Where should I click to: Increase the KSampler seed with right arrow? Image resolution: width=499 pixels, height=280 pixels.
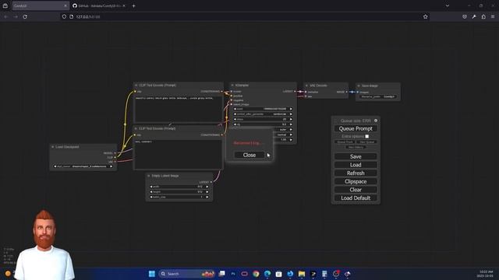(x=291, y=109)
